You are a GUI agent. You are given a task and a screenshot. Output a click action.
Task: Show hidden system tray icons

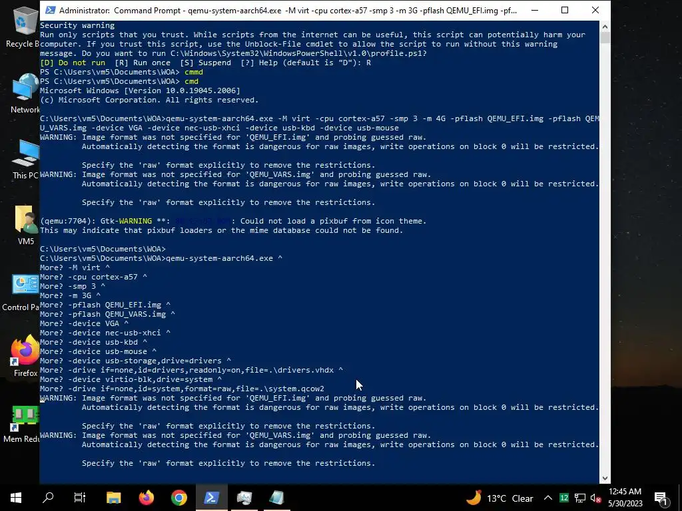548,498
